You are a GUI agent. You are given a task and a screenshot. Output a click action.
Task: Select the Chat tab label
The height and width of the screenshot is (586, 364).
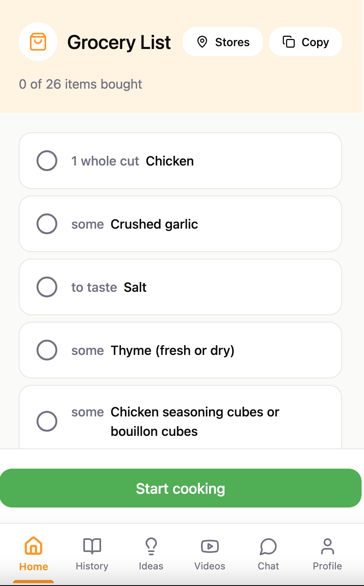click(x=269, y=566)
